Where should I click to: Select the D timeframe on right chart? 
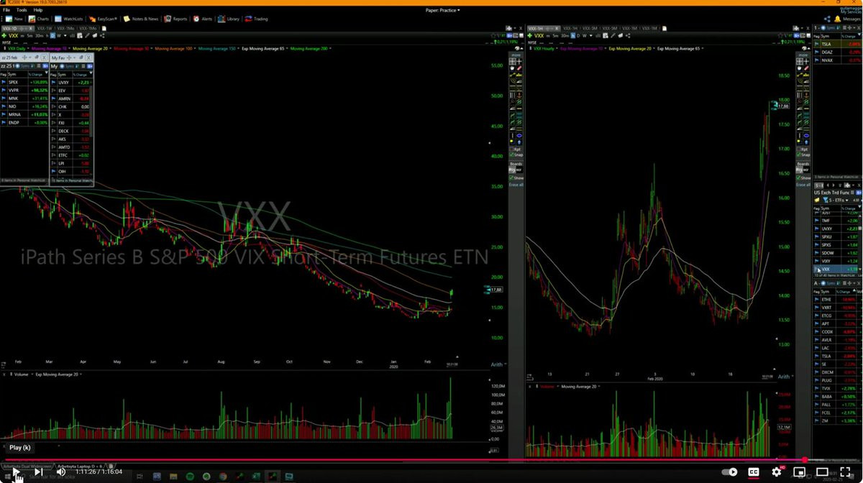pos(578,35)
